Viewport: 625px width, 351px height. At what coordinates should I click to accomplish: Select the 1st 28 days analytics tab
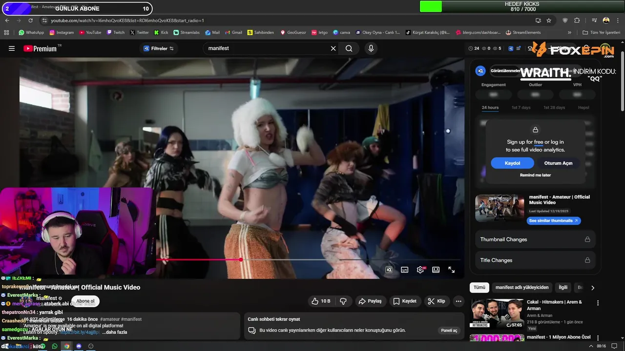coord(554,107)
